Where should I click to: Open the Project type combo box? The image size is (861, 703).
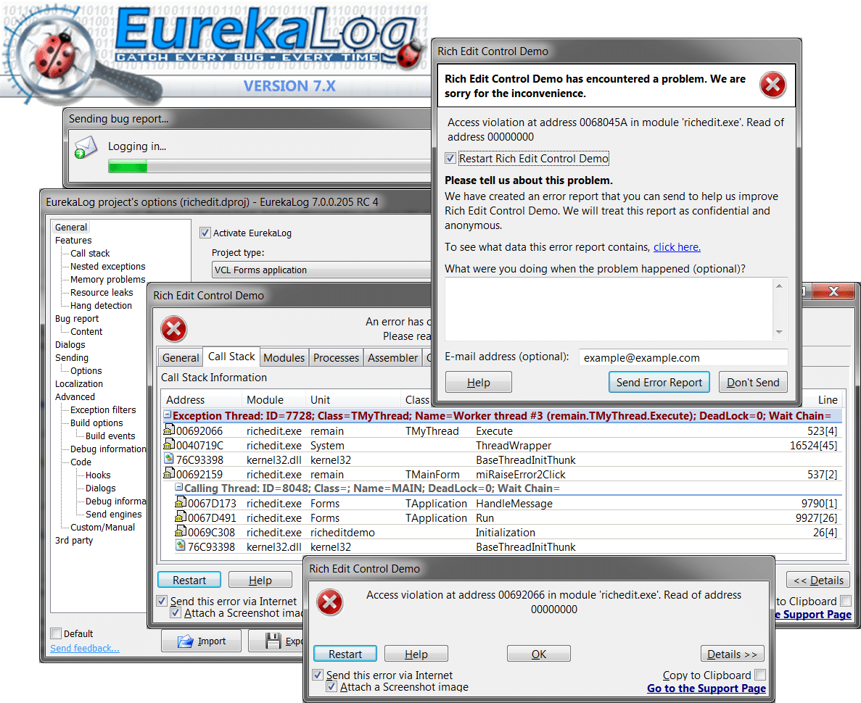coord(322,270)
